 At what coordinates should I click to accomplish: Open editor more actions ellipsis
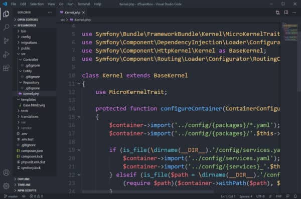pyautogui.click(x=294, y=13)
